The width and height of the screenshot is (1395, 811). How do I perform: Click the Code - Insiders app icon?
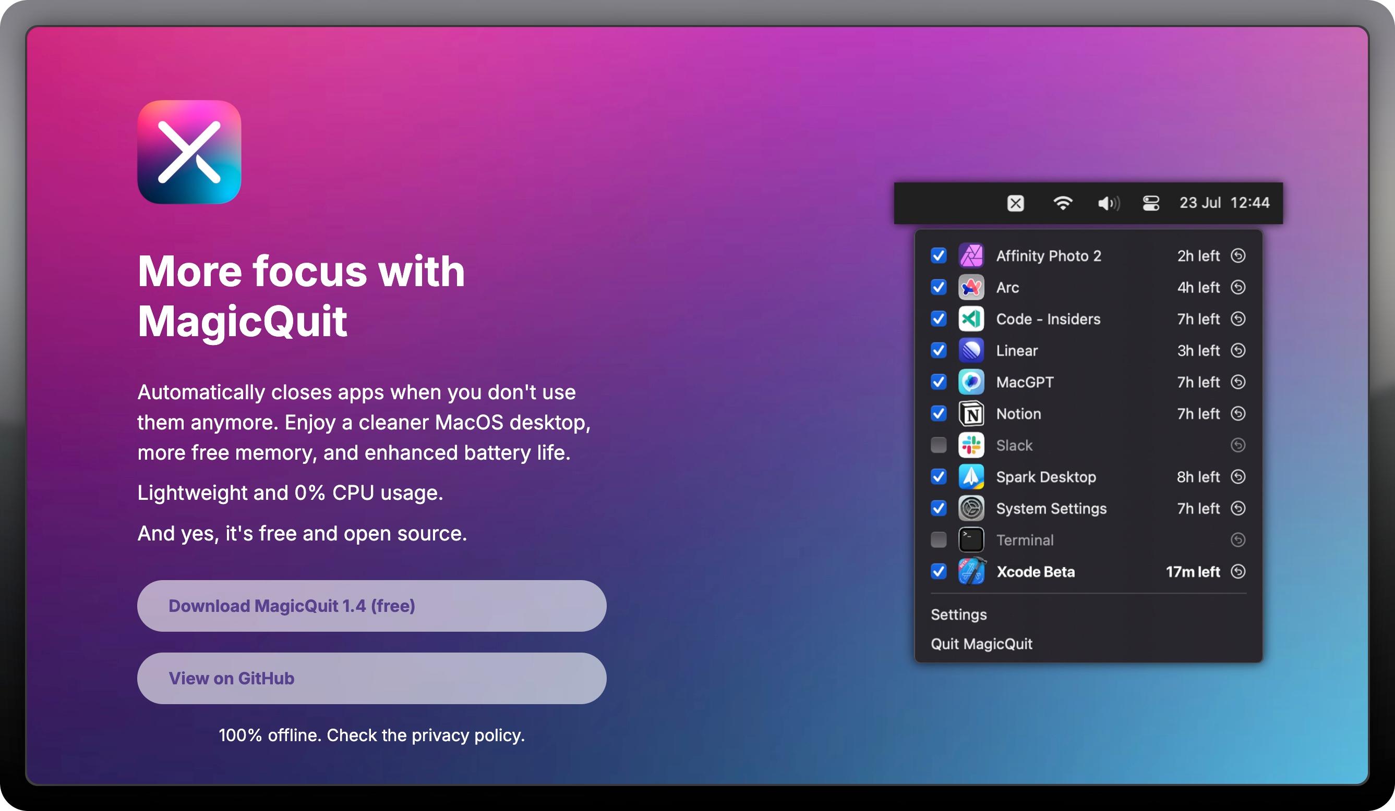pos(971,318)
